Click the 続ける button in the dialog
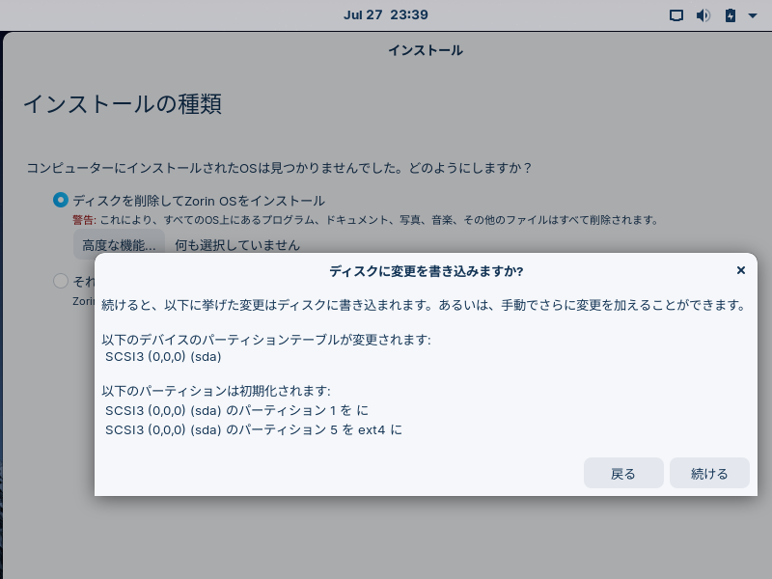Viewport: 772px width, 579px height. (x=709, y=473)
